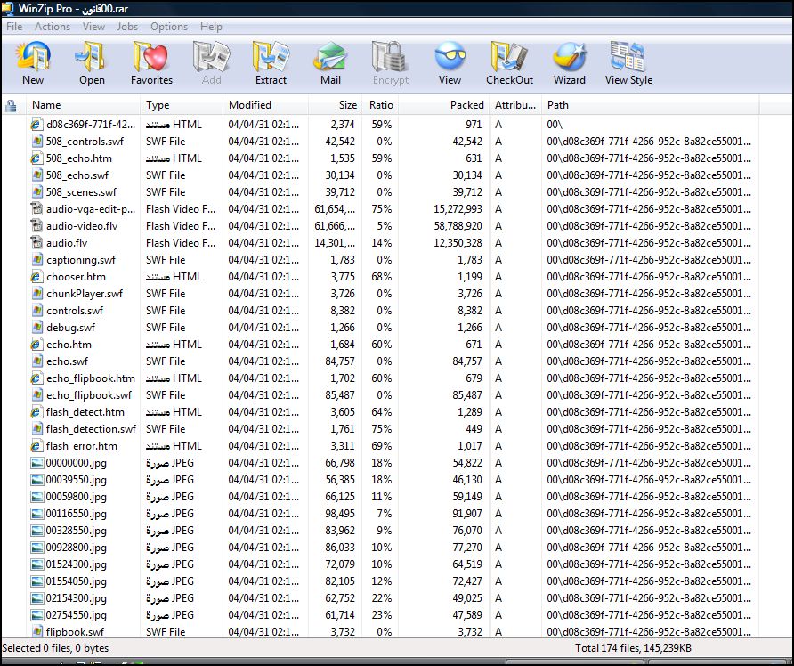Select the file audio-vga-edit-p...
Image resolution: width=794 pixels, height=666 pixels.
point(91,209)
